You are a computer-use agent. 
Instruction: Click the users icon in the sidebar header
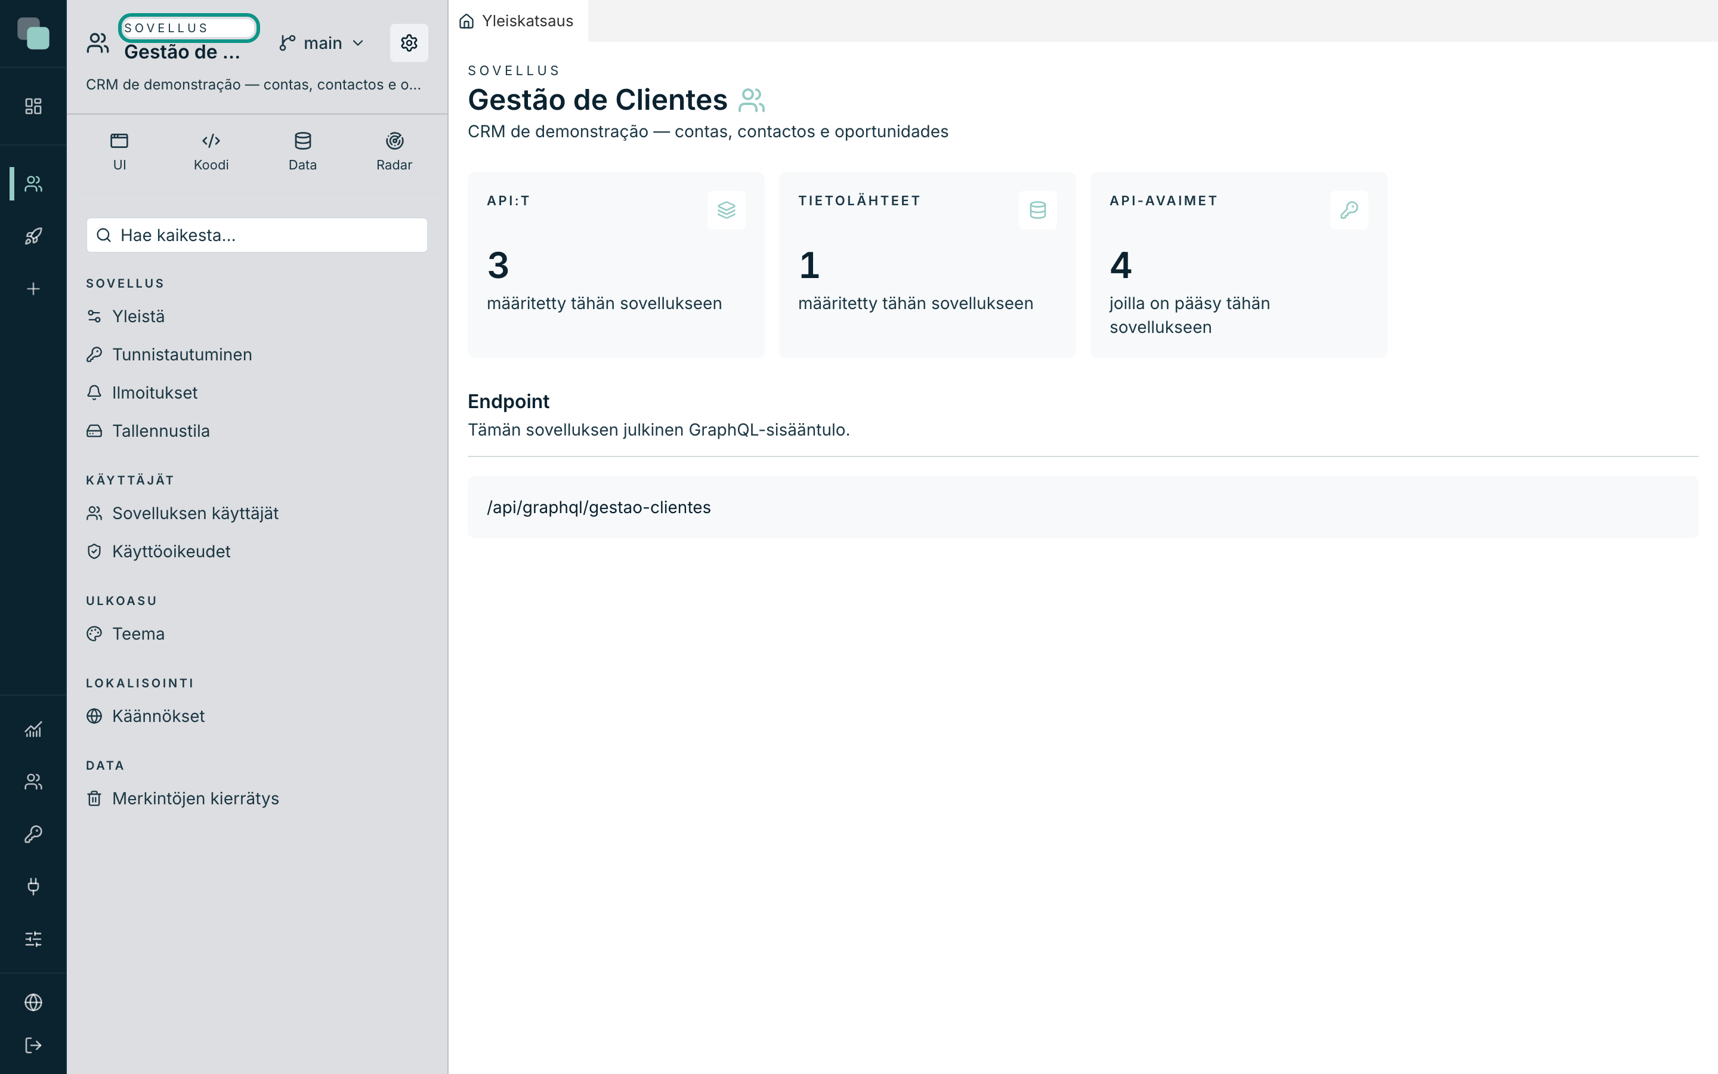[98, 44]
